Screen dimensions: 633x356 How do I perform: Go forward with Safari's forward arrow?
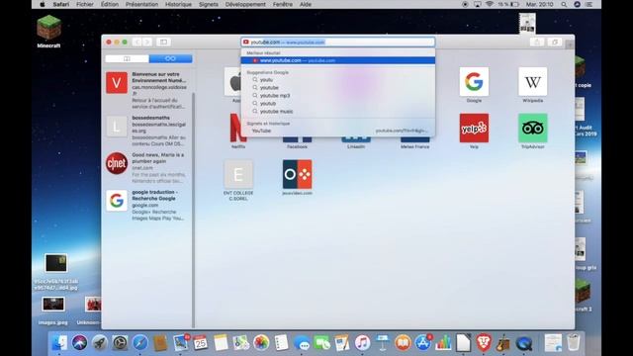coord(147,42)
